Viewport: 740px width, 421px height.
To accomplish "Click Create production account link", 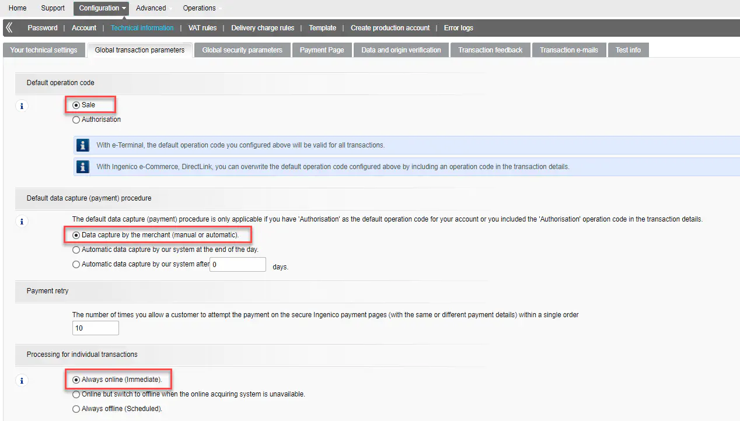I will click(x=390, y=28).
